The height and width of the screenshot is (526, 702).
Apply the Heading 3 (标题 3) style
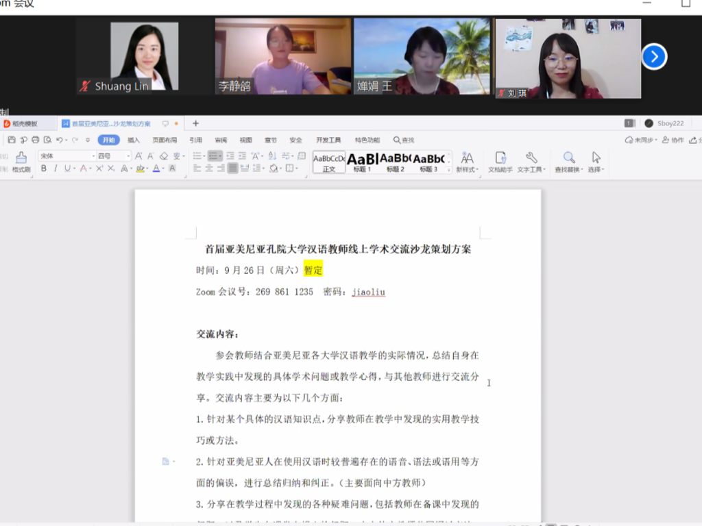428,162
